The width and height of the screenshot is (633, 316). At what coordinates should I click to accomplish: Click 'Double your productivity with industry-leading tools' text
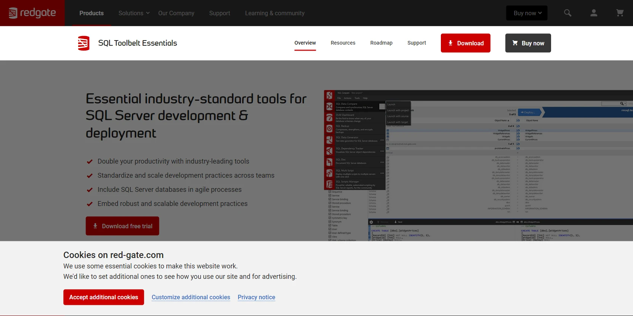point(174,161)
